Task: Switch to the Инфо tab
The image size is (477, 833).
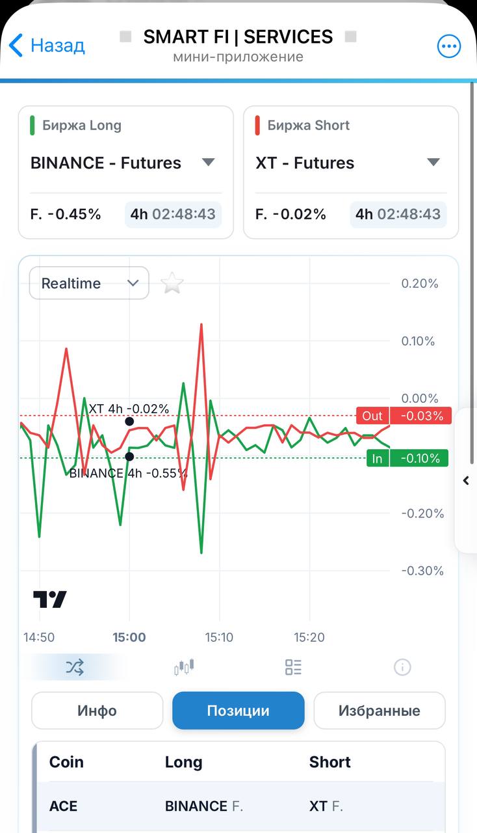Action: point(97,711)
